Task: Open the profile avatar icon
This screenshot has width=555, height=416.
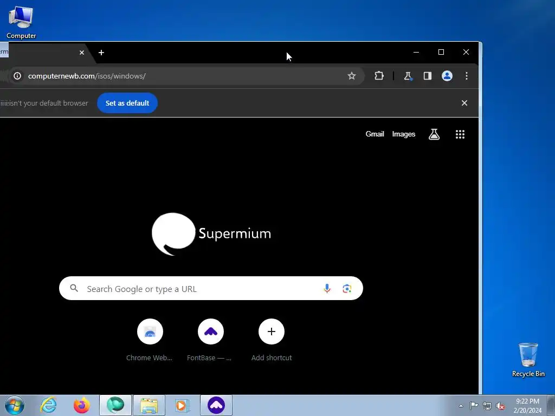Action: tap(447, 76)
